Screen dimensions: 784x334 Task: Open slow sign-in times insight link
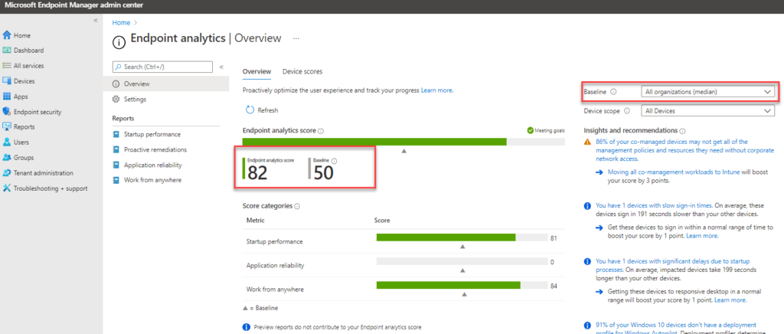654,205
